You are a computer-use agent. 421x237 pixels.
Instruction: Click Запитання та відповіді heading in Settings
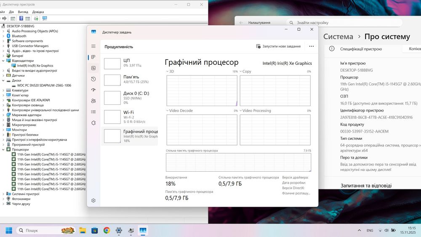pos(366,186)
